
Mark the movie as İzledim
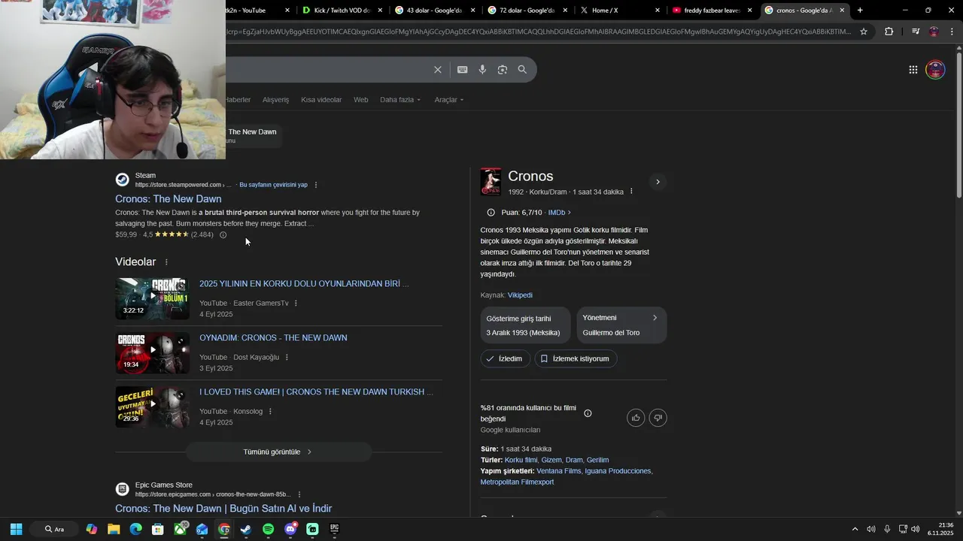(x=504, y=359)
